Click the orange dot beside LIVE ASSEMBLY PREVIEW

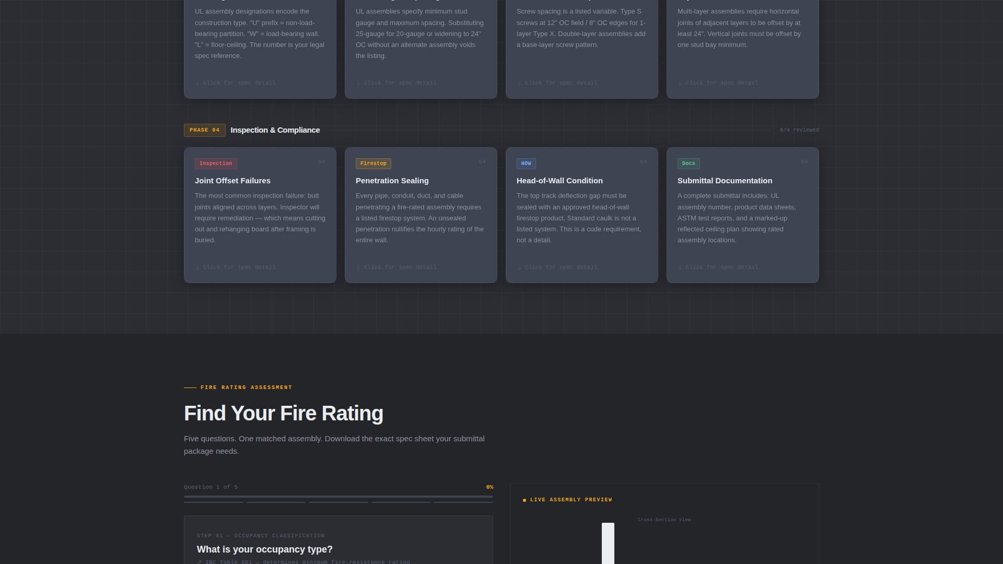pyautogui.click(x=524, y=500)
